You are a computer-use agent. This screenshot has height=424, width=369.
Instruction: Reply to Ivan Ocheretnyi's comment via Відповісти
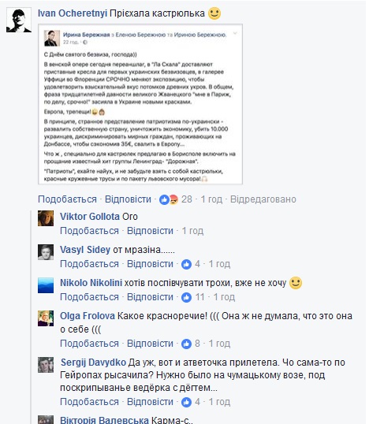[128, 199]
